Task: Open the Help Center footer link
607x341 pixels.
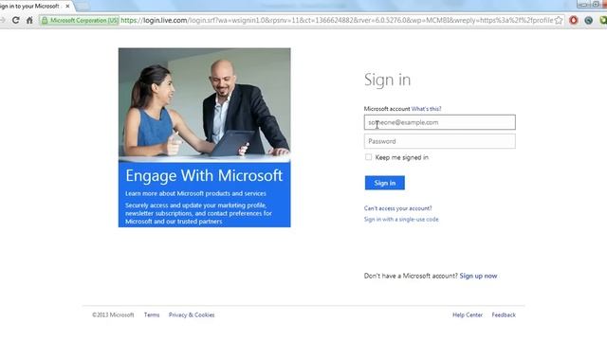Action: (468, 315)
